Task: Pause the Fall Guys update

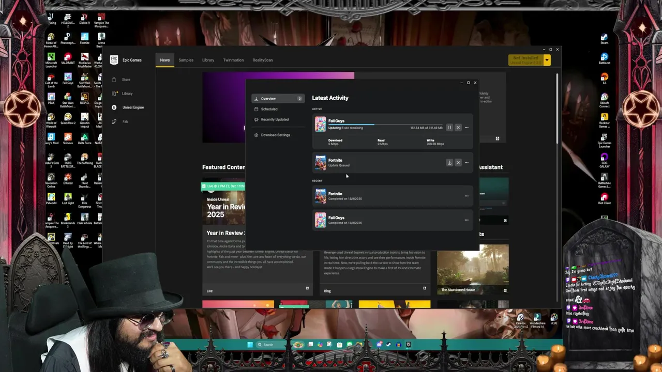Action: 449,128
